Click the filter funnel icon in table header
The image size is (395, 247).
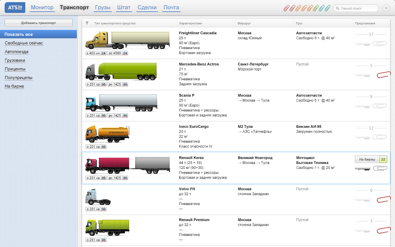pos(87,23)
